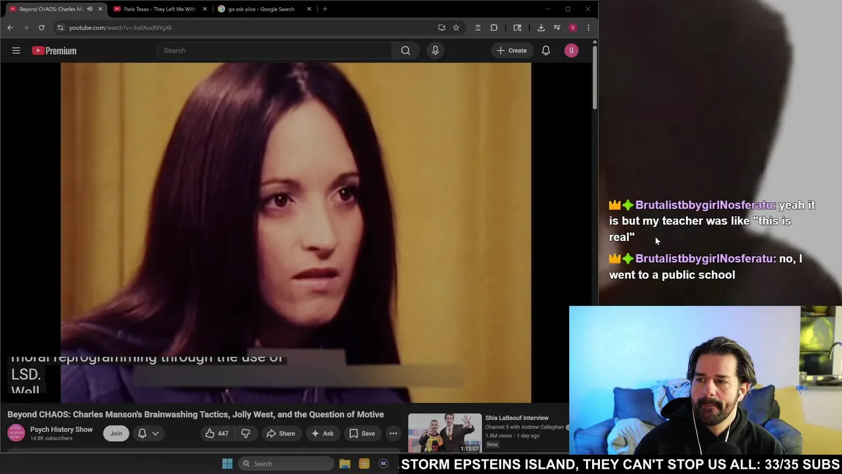842x474 pixels.
Task: Click the Beyond CHAOS video title
Action: pyautogui.click(x=195, y=414)
